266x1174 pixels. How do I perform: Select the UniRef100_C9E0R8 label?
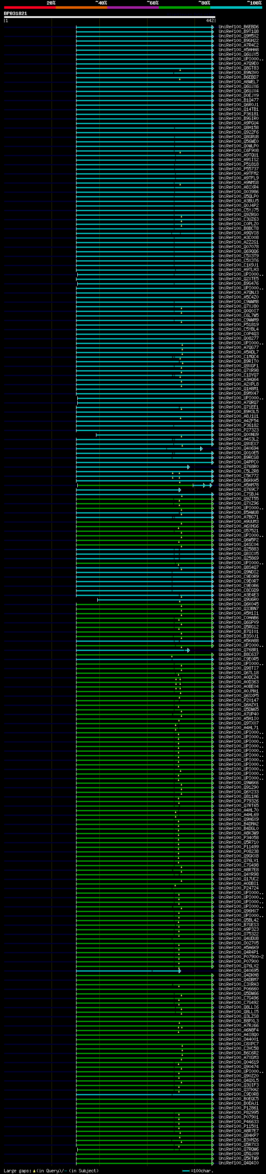tap(239, 1094)
